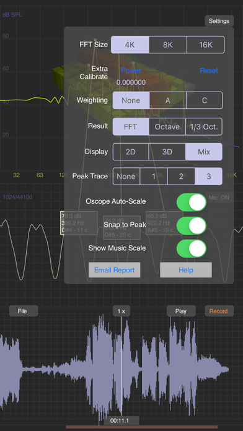Select the 76.2 dB peak marker box
The width and height of the screenshot is (243, 431).
pyautogui.click(x=122, y=228)
